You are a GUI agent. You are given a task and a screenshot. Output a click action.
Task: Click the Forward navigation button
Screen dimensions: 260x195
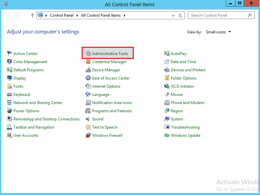tap(17, 15)
